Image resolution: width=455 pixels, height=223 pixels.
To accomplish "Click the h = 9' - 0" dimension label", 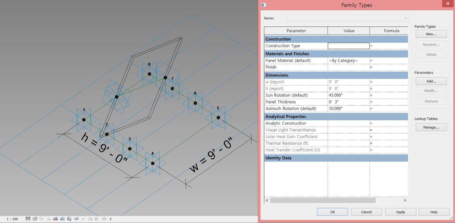I will 104,148.
